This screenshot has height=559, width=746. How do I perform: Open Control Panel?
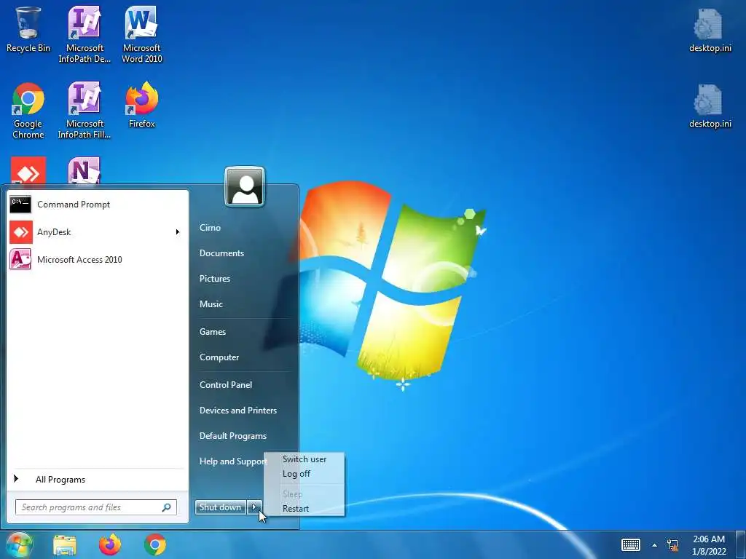click(x=226, y=385)
